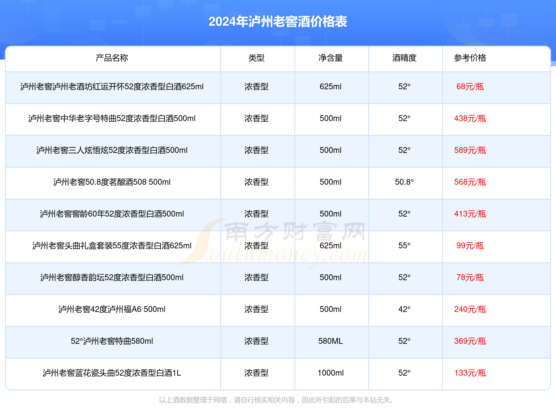
Task: Click price 413元/瓶
Action: point(470,214)
